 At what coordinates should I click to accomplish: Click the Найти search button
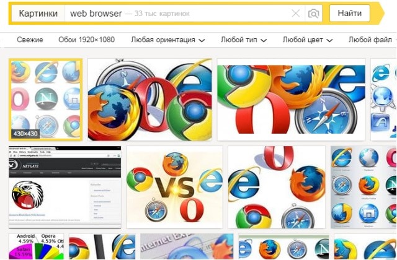tap(349, 13)
